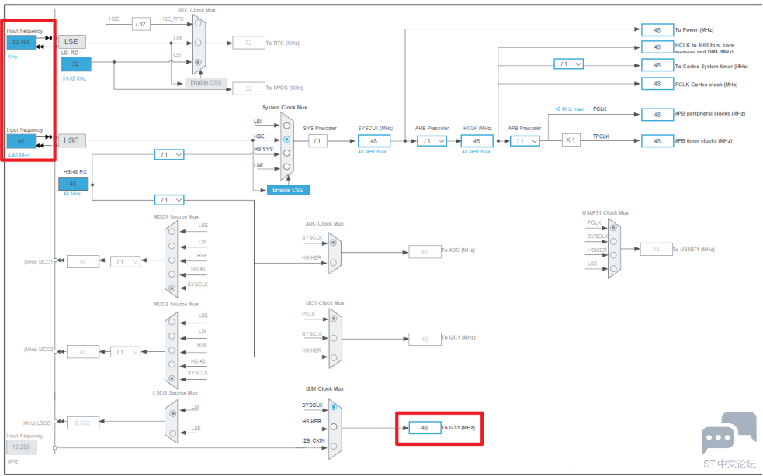Image resolution: width=763 pixels, height=476 pixels.
Task: Select LSE in MCO2 Source Mux
Action: [172, 322]
